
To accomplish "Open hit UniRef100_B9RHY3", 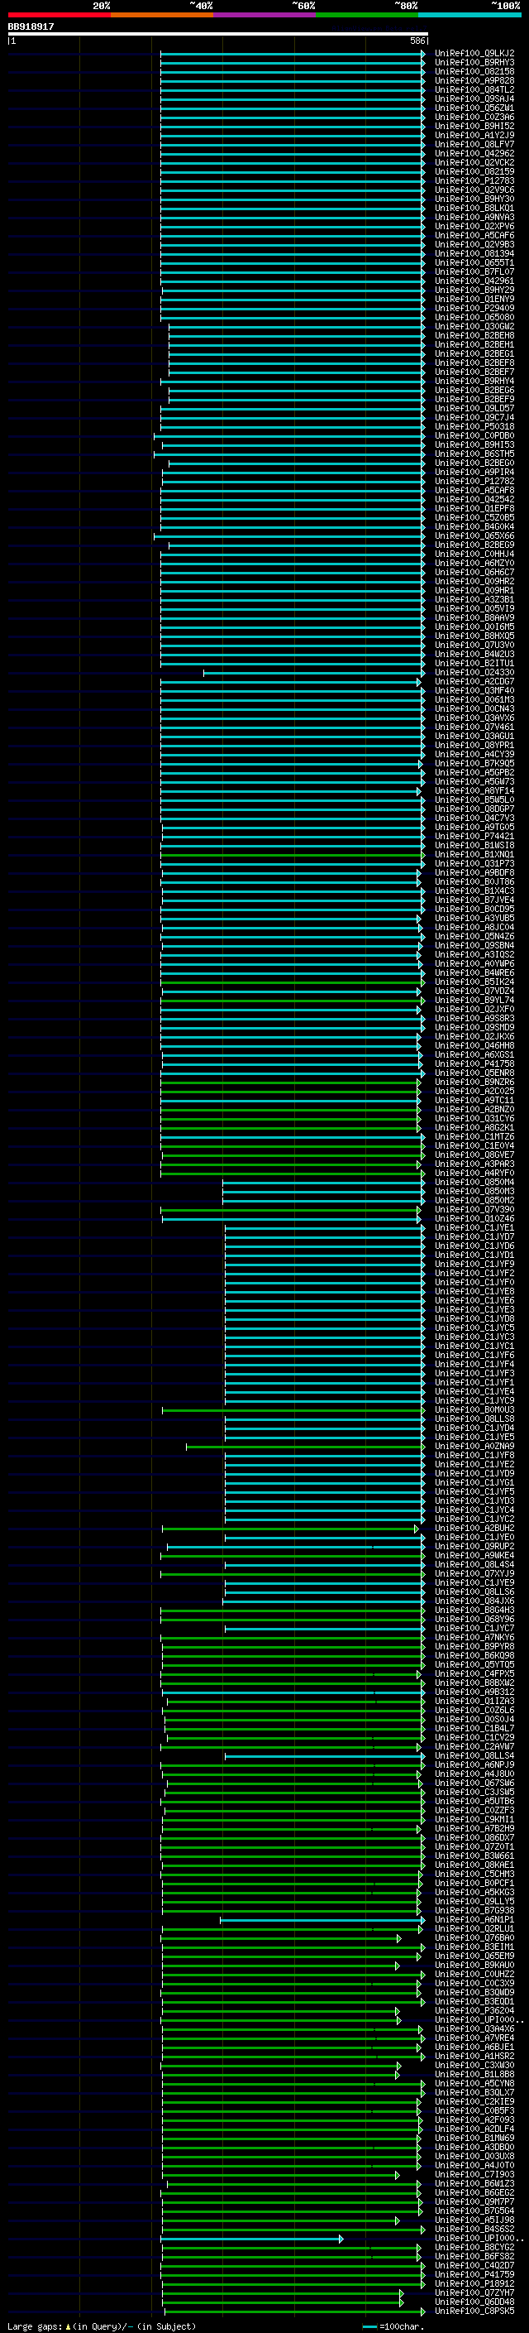I will click(x=474, y=63).
